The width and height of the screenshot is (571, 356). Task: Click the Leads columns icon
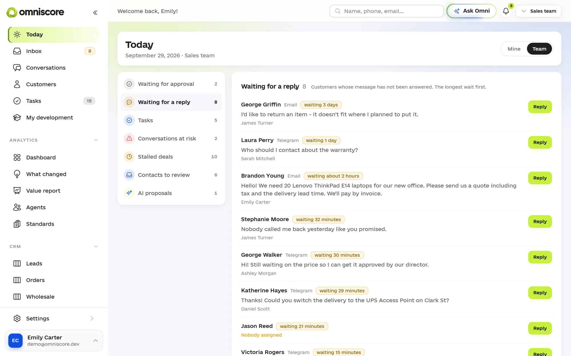click(17, 263)
